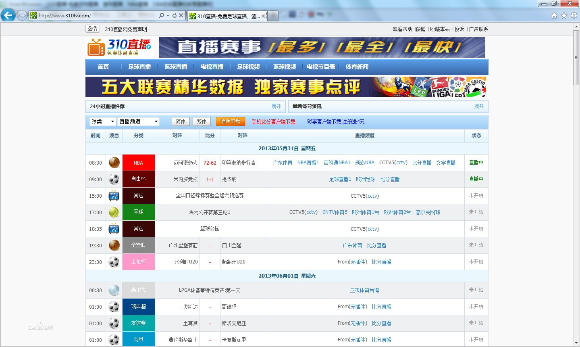The height and width of the screenshot is (347, 580).
Task: Click soccer ball icon in 友谊赛 row
Action: [114, 323]
